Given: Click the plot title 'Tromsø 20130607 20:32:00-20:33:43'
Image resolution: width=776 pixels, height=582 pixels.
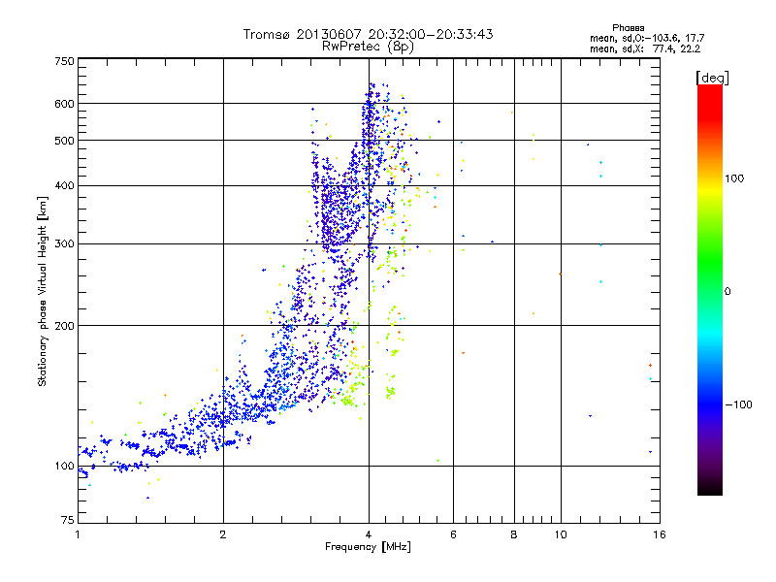Looking at the screenshot, I should tap(368, 34).
